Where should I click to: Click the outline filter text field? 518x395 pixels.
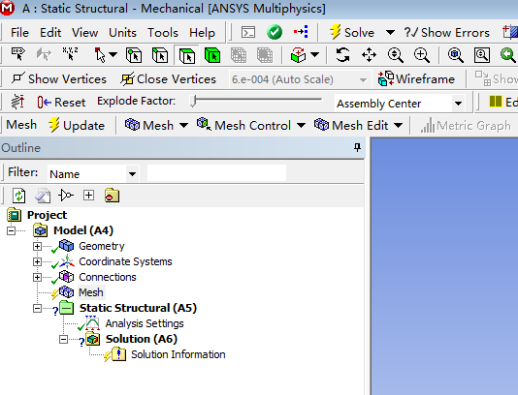pyautogui.click(x=216, y=172)
